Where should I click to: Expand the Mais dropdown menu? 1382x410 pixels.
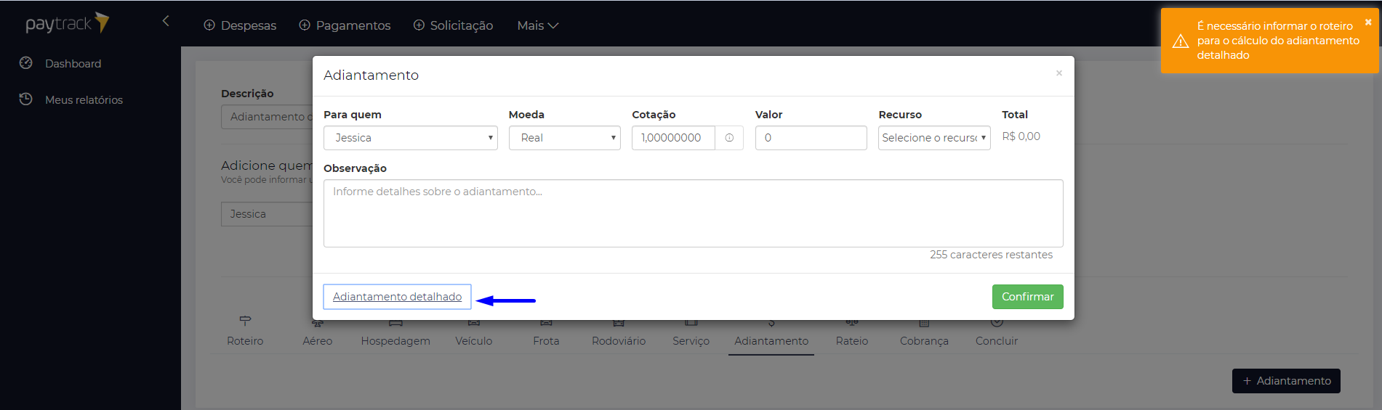tap(537, 25)
